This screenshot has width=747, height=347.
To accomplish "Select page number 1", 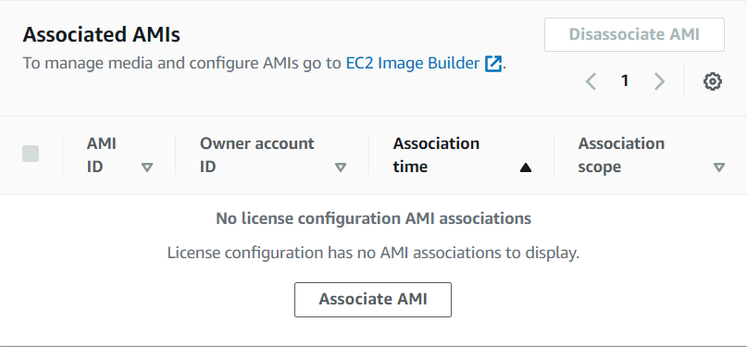I will pyautogui.click(x=625, y=81).
